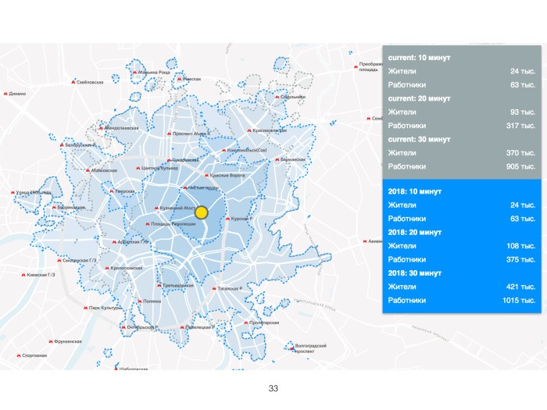The width and height of the screenshot is (547, 410).
Task: Click the Третьяковская metro station icon
Action: click(x=159, y=286)
